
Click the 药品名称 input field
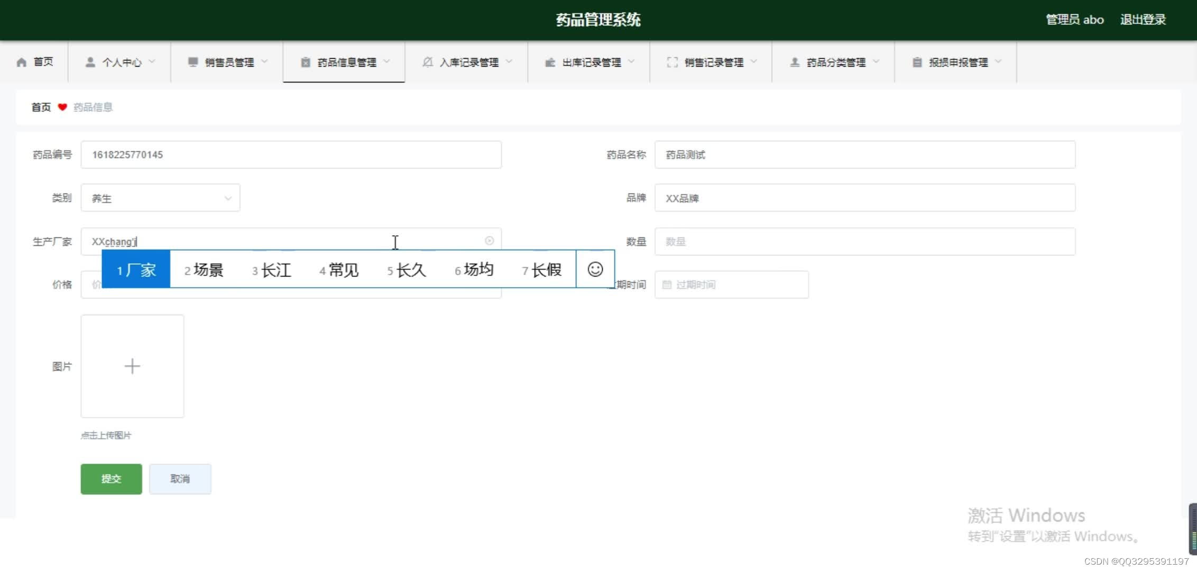(865, 155)
